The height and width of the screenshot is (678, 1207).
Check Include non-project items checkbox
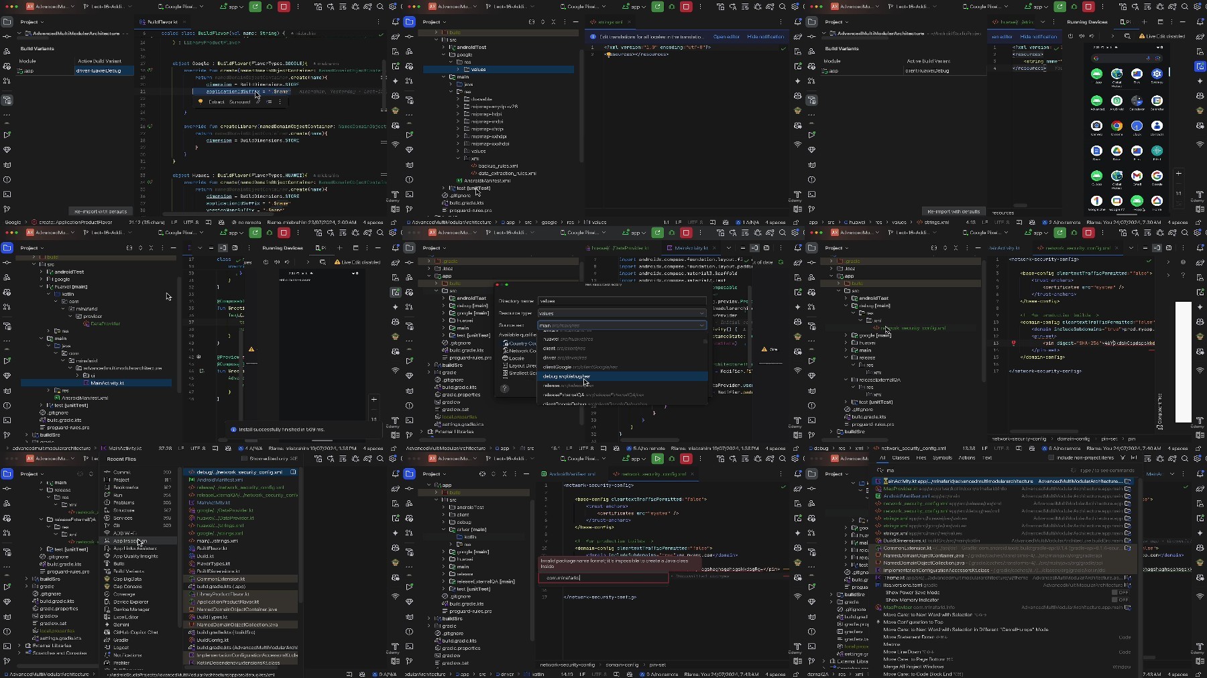[x=1051, y=457]
